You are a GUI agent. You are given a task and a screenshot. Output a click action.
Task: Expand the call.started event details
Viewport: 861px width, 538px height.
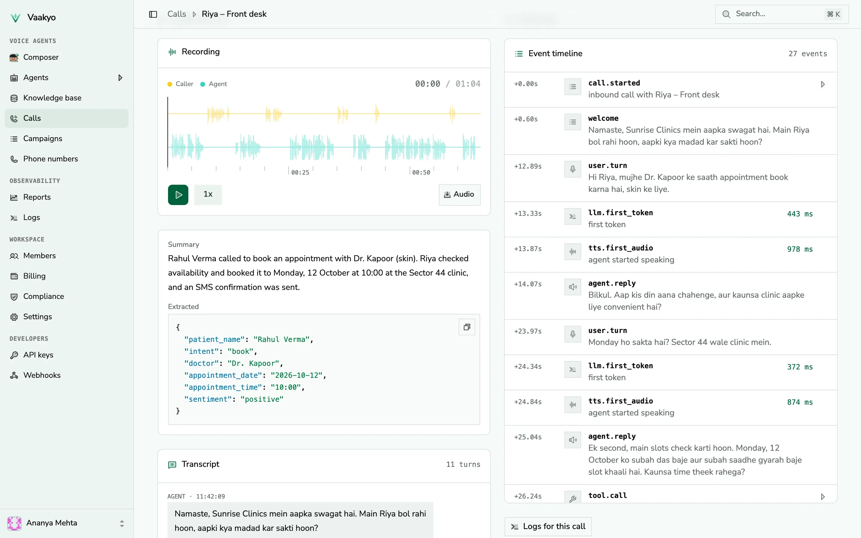pos(822,84)
